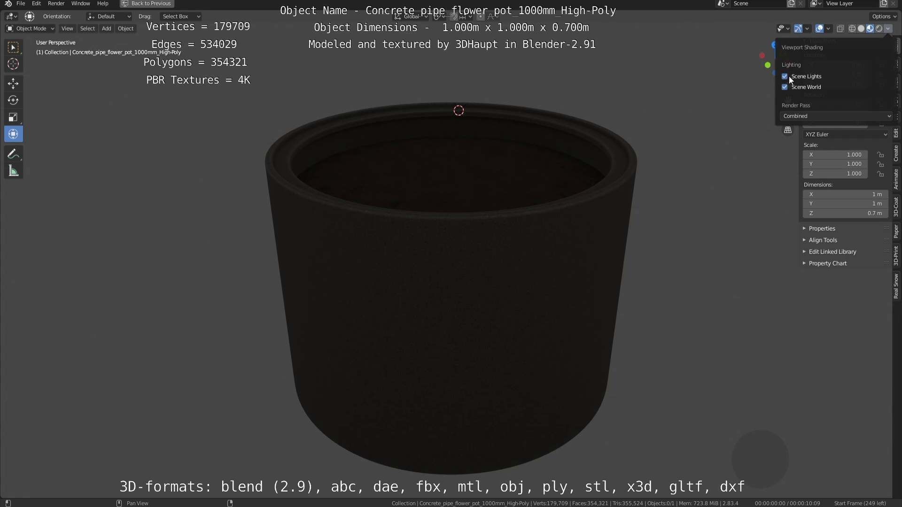
Task: Pick the Annotate pencil tool
Action: point(13,154)
